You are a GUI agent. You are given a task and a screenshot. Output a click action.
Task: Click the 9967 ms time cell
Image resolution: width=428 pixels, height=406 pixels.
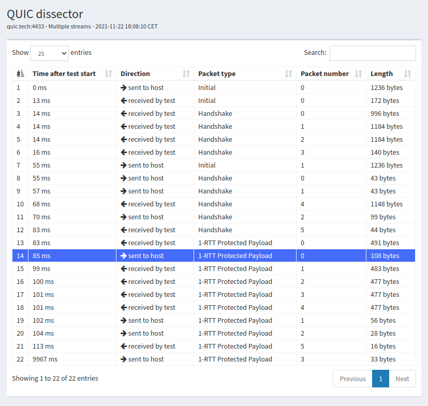coord(72,359)
